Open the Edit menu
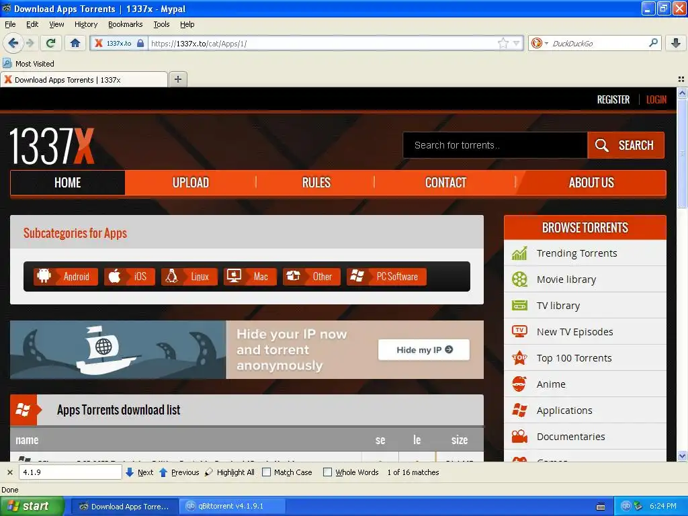This screenshot has width=688, height=516. (x=32, y=24)
